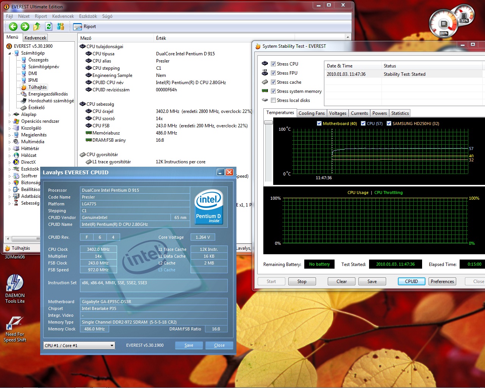485x388 pixels.
Task: Click the Intel Pentium D inside logo
Action: pos(208,207)
